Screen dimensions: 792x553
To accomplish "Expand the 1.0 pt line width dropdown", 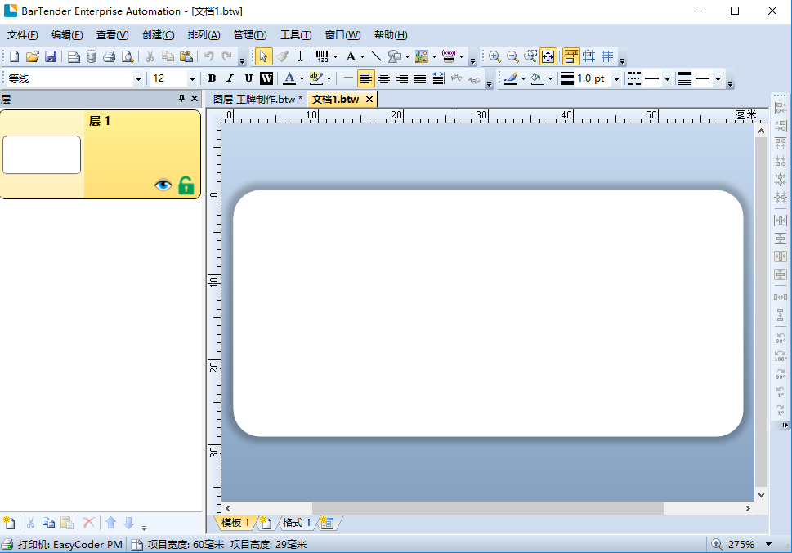I will point(615,78).
